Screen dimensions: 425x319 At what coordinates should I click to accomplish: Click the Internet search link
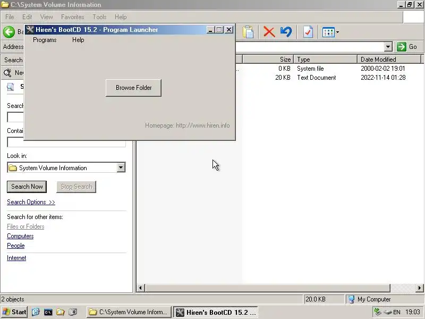(16, 258)
